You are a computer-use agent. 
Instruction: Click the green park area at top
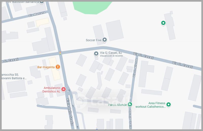pyautogui.click(x=92, y=8)
